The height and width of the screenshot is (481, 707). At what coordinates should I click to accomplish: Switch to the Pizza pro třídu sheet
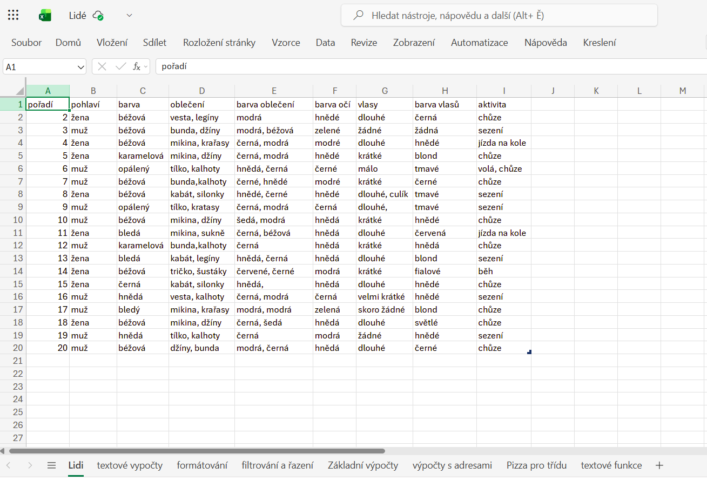click(536, 465)
